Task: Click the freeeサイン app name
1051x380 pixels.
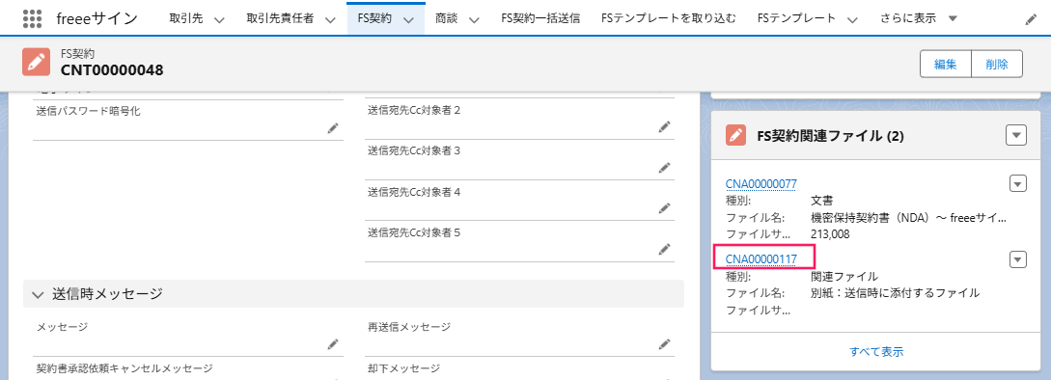Action: tap(97, 18)
